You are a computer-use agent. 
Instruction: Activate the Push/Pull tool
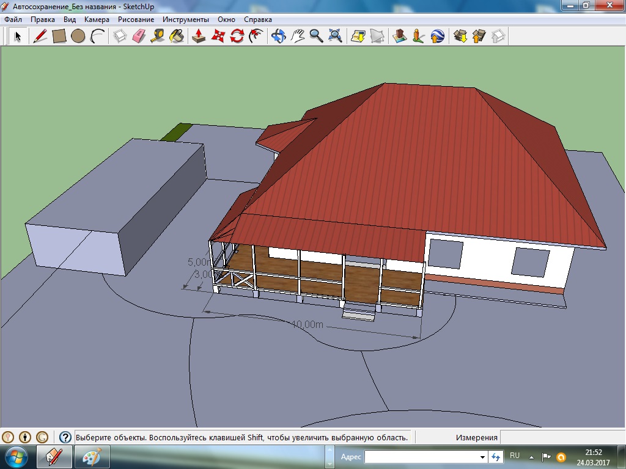[199, 36]
